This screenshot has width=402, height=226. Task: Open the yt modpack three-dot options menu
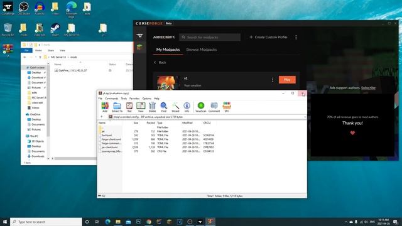click(x=272, y=80)
